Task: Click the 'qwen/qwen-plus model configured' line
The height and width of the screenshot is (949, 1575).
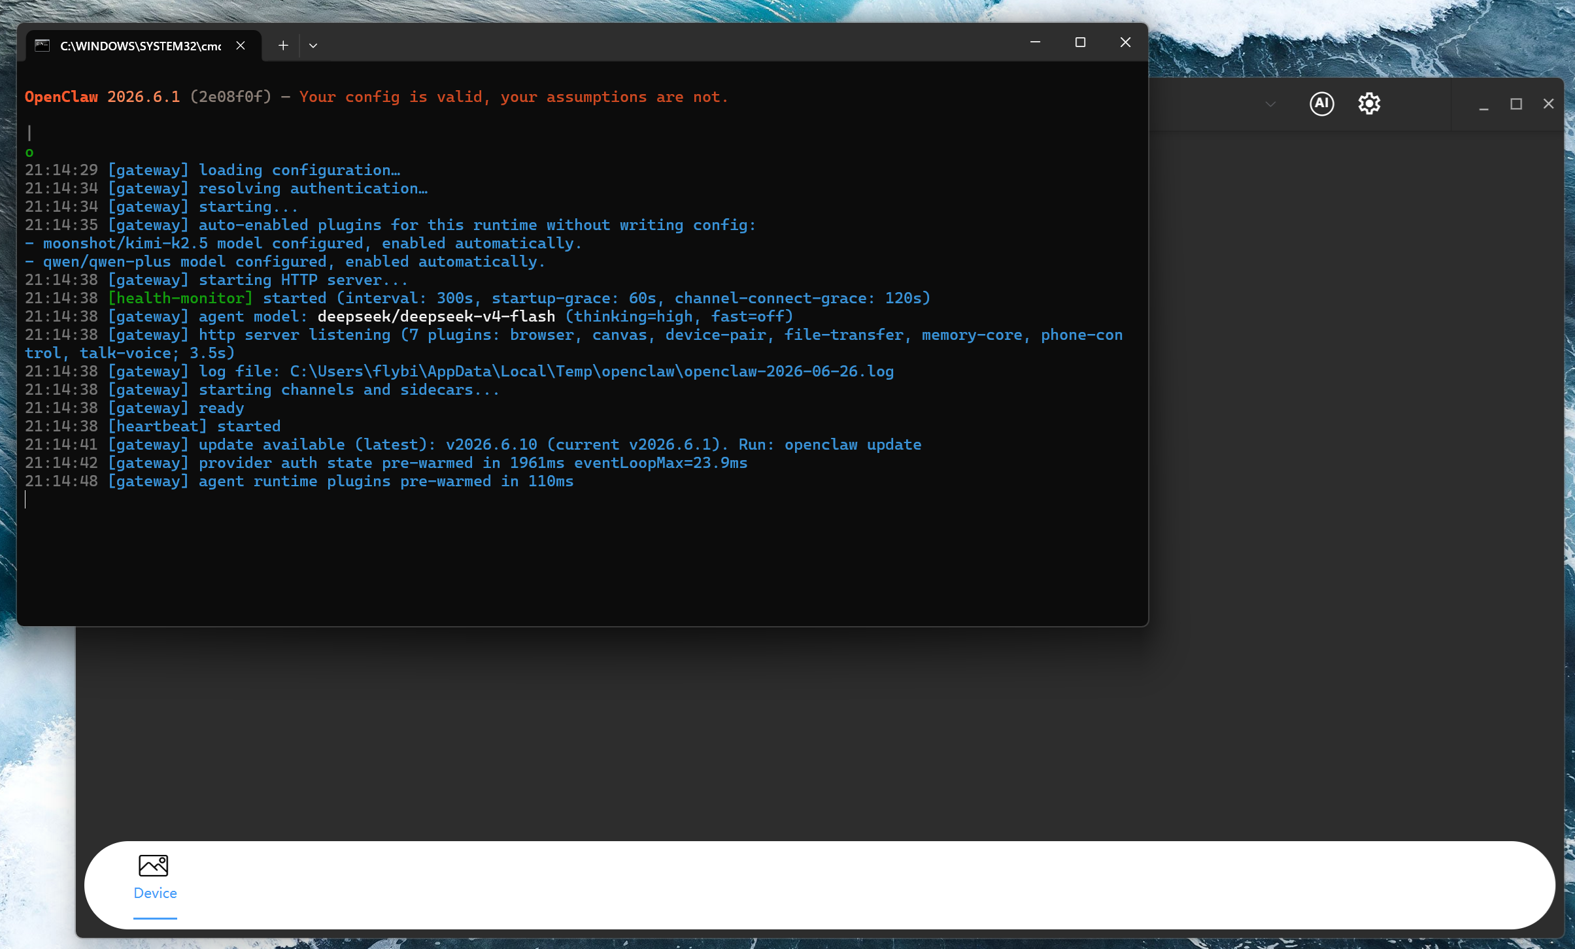Action: pos(284,261)
